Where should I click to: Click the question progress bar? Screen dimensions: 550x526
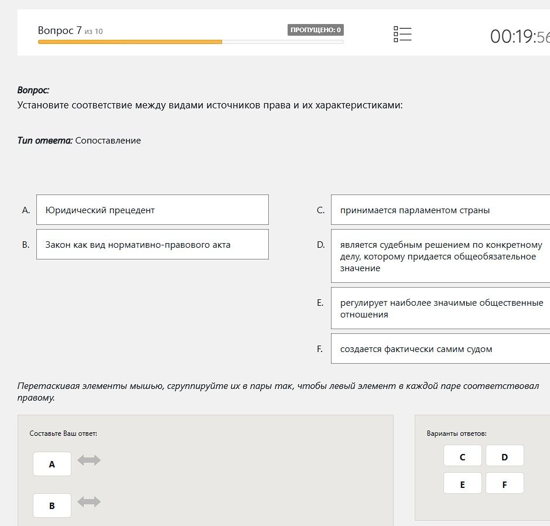(191, 42)
